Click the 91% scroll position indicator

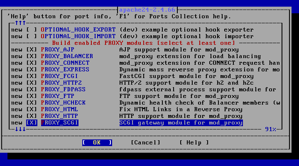click(x=271, y=129)
